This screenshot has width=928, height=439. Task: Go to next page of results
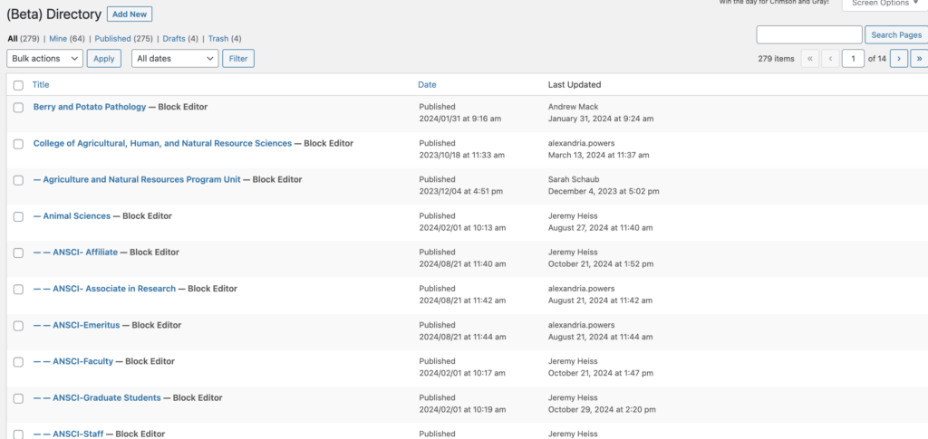(x=899, y=59)
